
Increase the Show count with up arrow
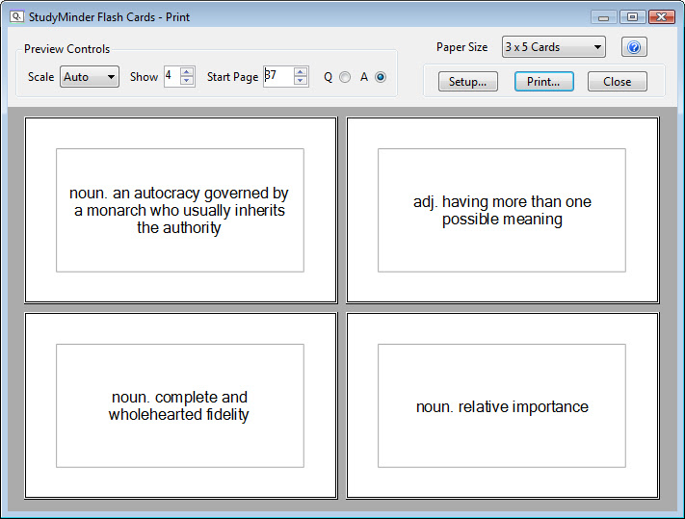point(187,72)
